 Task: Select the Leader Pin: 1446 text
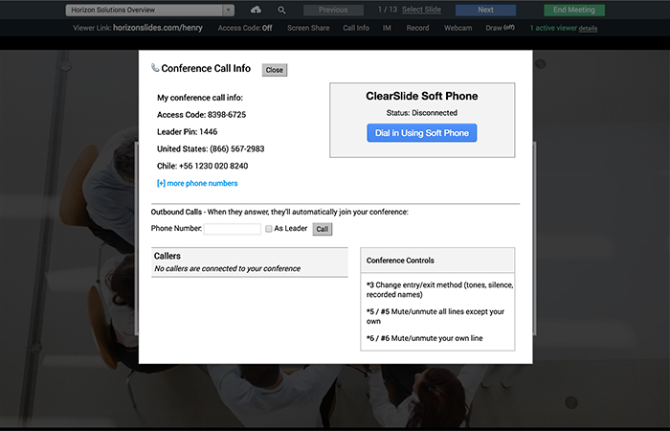click(188, 132)
